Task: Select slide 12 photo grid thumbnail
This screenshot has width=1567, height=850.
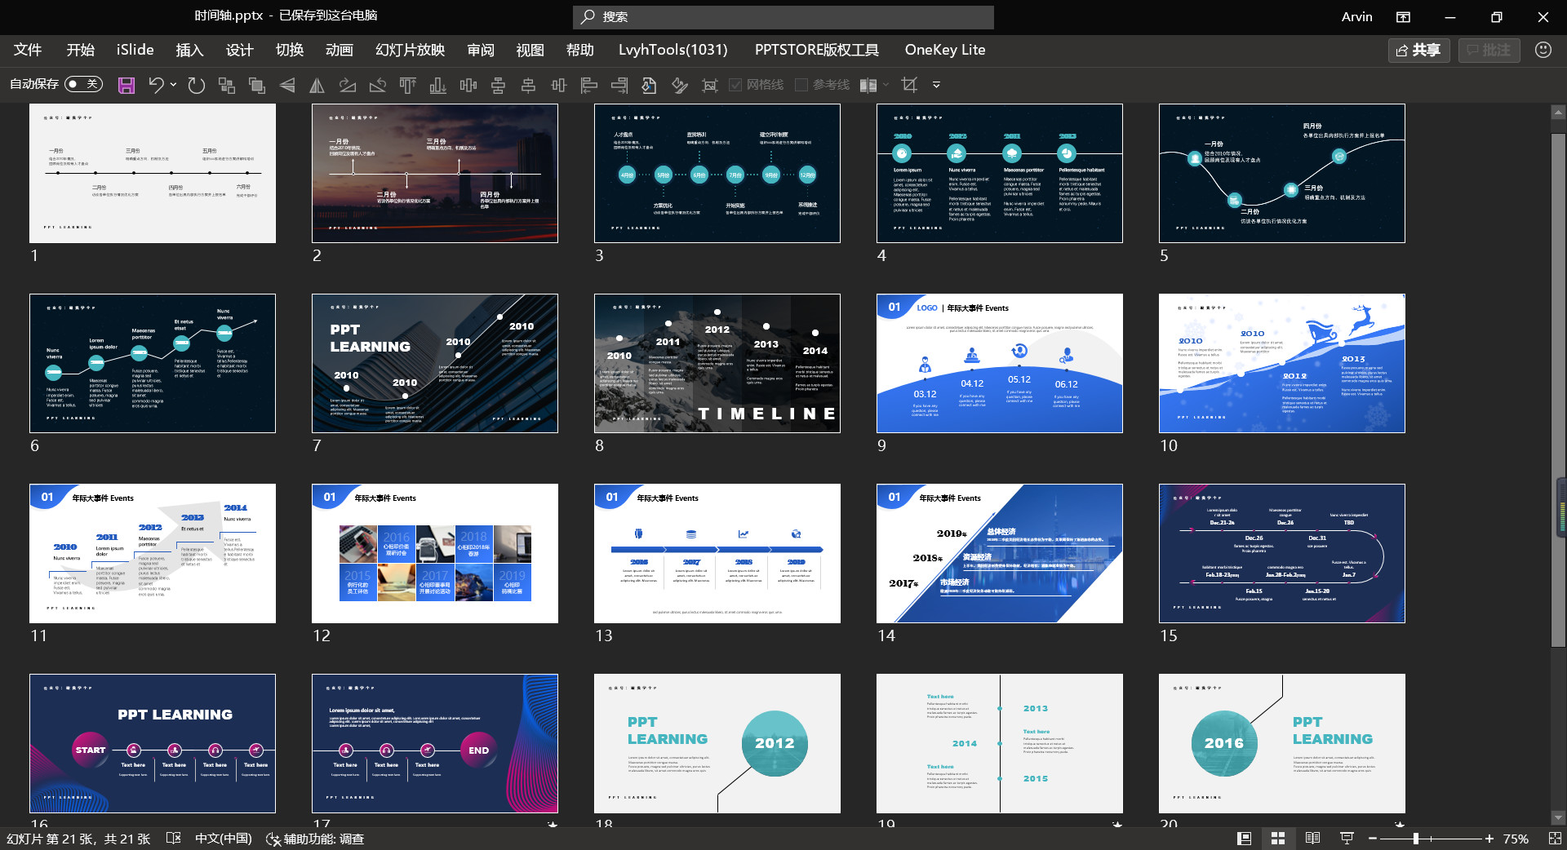Action: [x=435, y=553]
